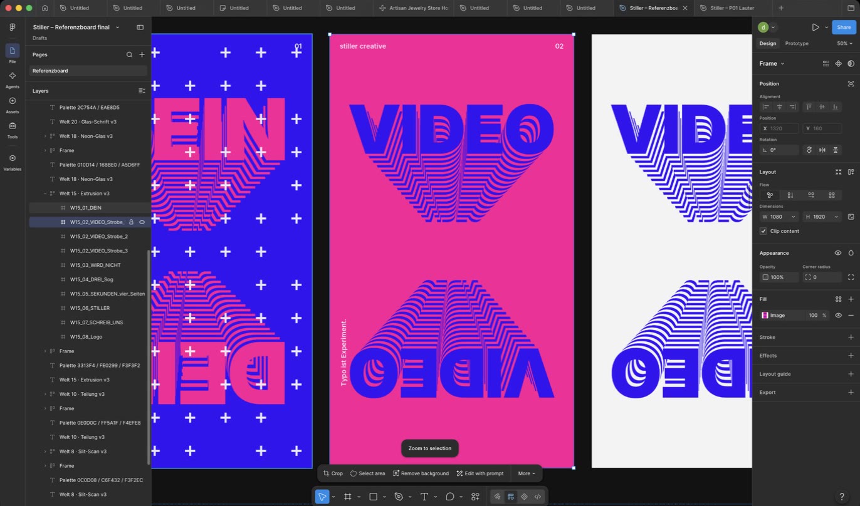Viewport: 860px width, 506px height.
Task: Flip vertical icon next to Rotation
Action: [836, 150]
